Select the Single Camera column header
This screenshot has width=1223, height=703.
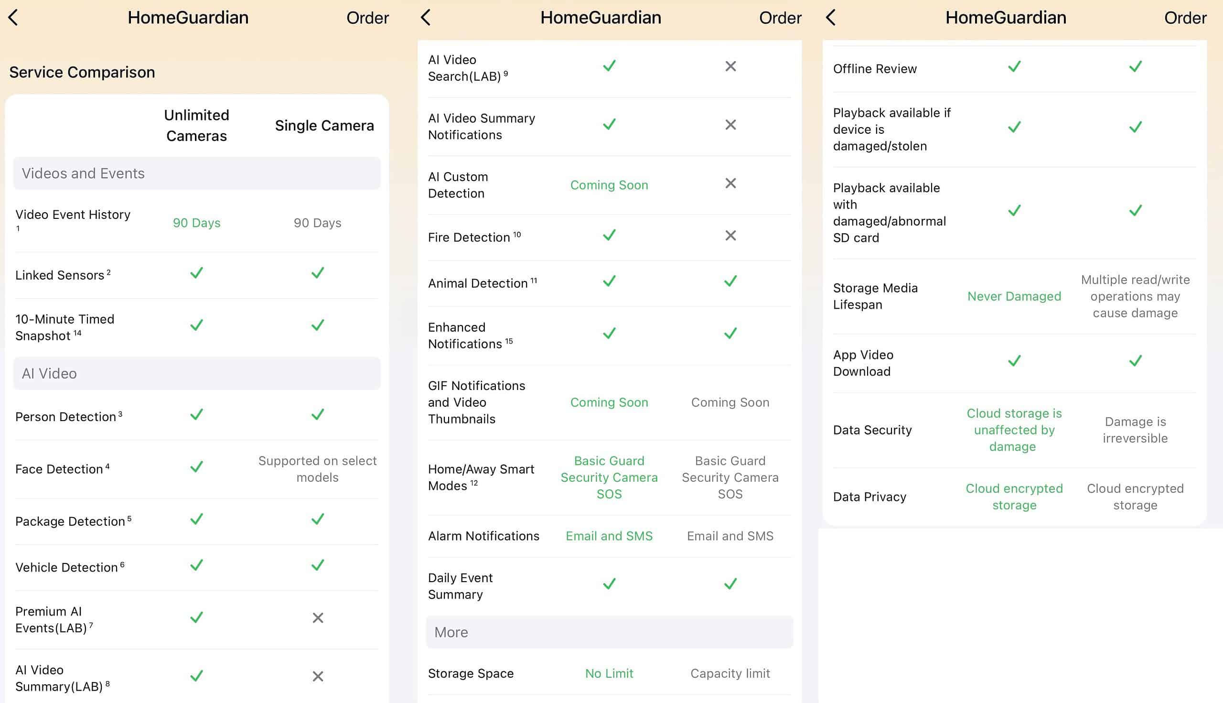(324, 126)
